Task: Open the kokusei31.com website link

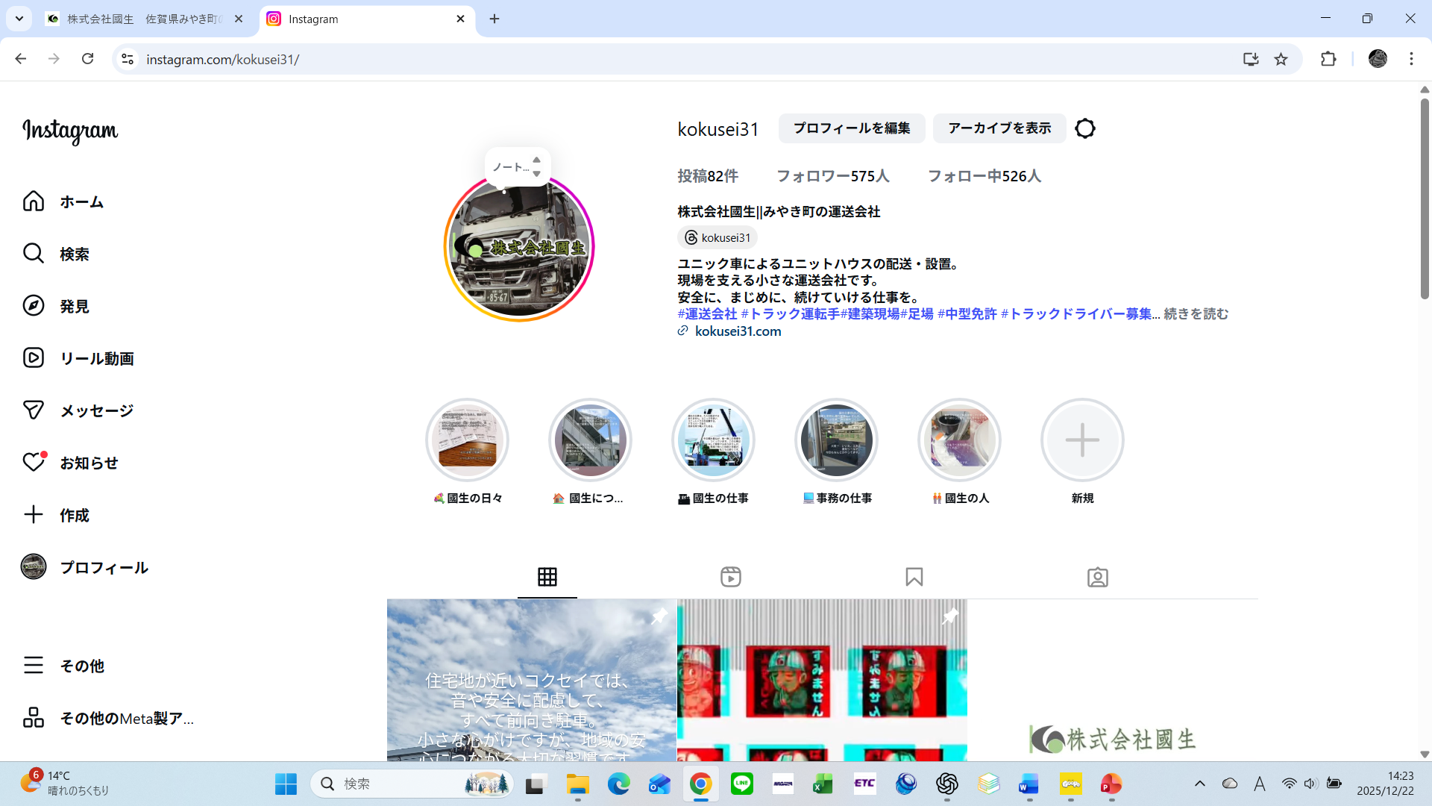Action: click(738, 331)
